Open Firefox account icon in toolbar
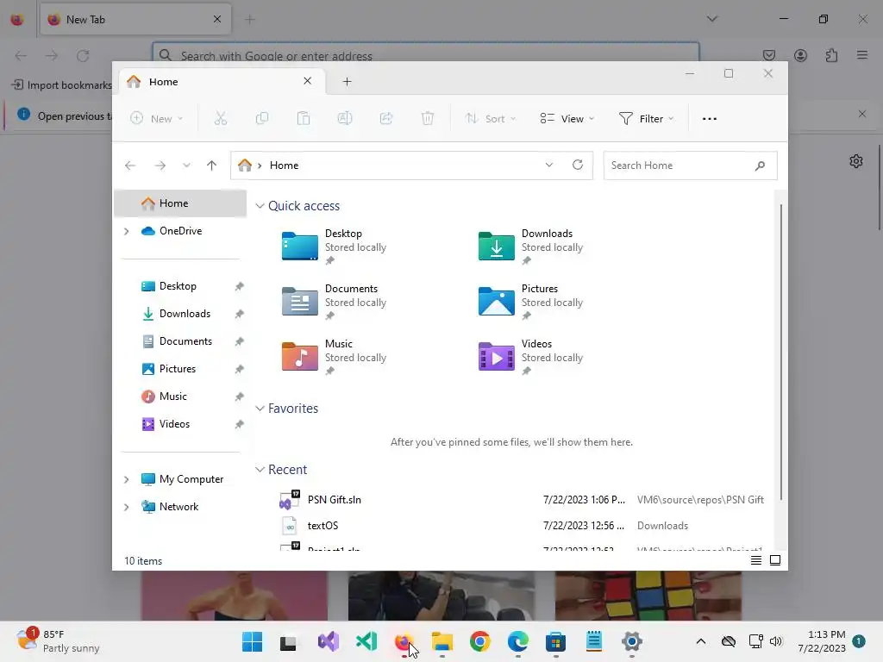Screen dimensions: 883x662 pos(800,55)
